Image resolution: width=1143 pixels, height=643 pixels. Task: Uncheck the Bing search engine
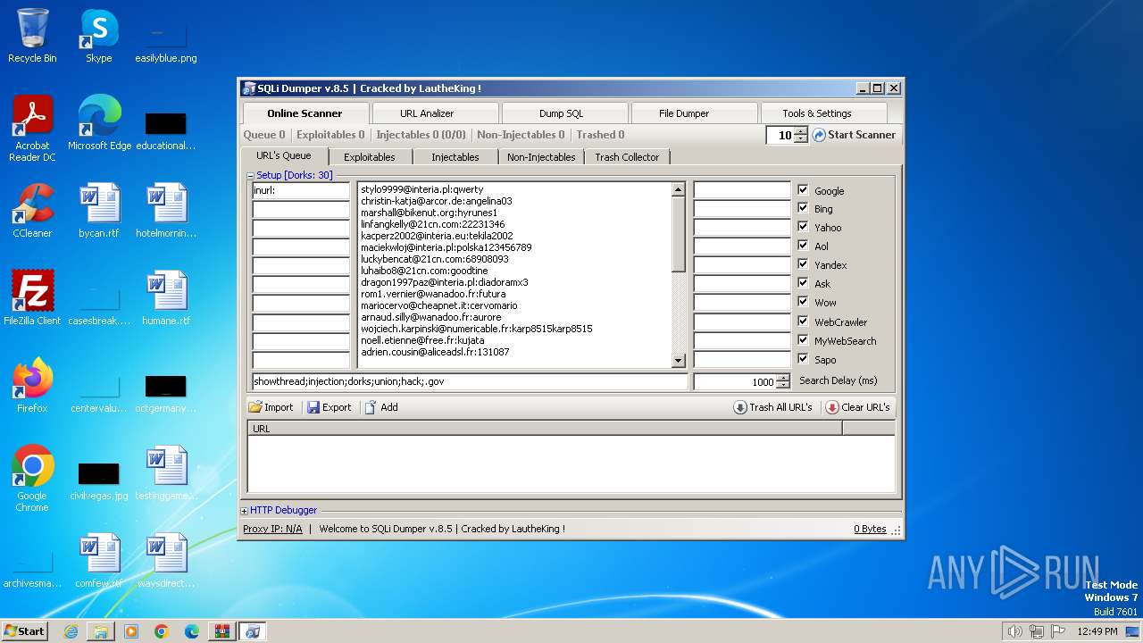click(x=803, y=208)
